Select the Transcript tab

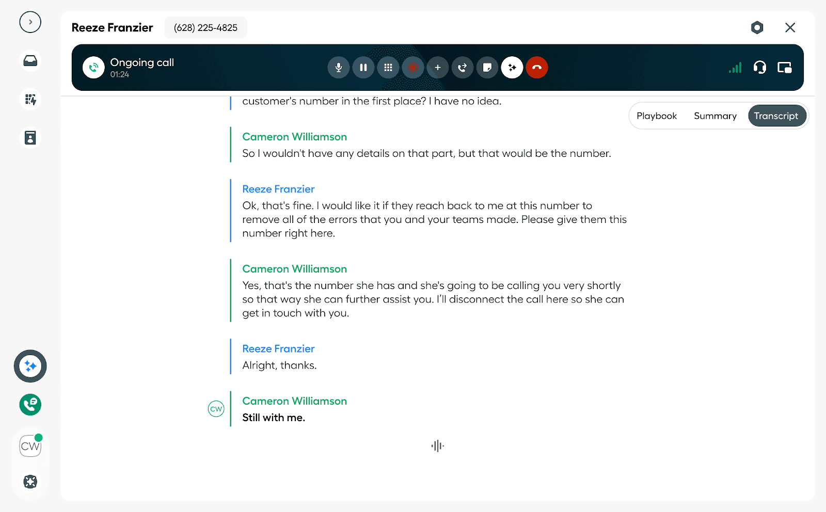pyautogui.click(x=776, y=116)
